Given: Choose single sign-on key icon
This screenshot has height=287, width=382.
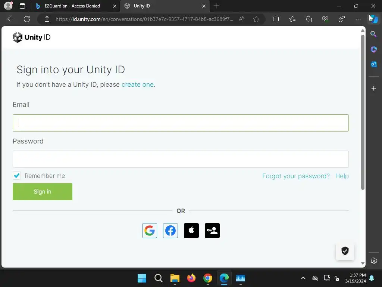Looking at the screenshot, I should (x=212, y=230).
